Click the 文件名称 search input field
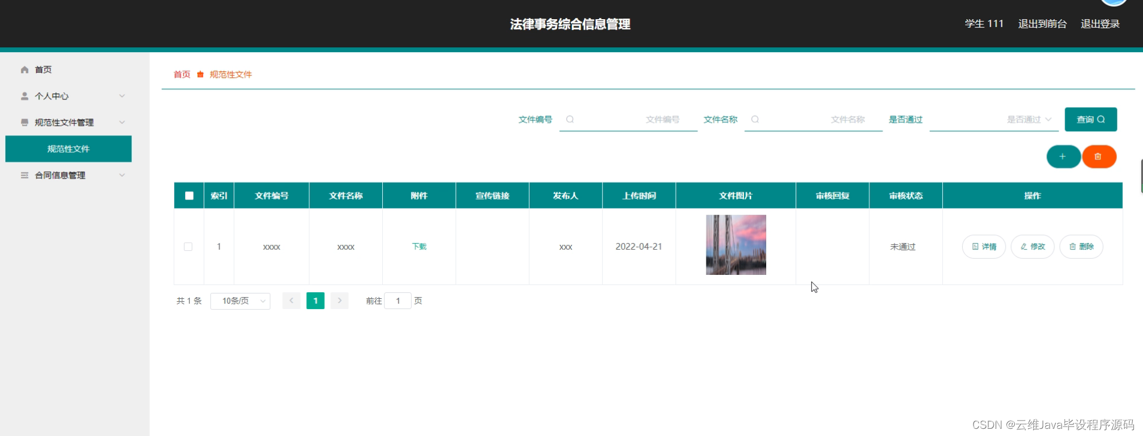1143x436 pixels. [814, 119]
